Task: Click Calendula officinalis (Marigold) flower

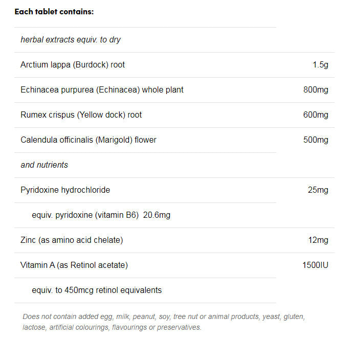Action: point(89,140)
